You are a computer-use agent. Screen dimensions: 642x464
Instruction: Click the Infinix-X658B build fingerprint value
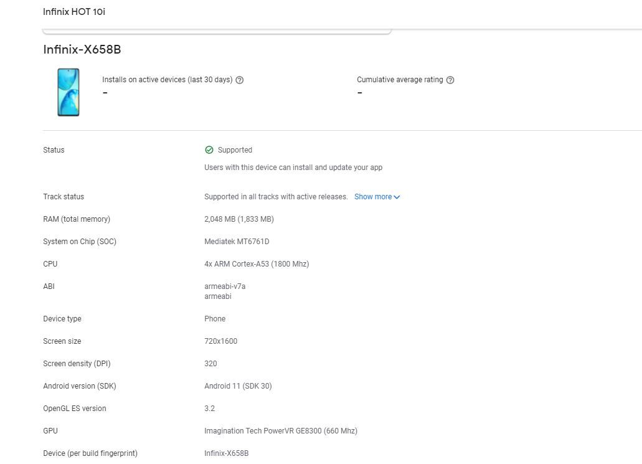point(227,453)
